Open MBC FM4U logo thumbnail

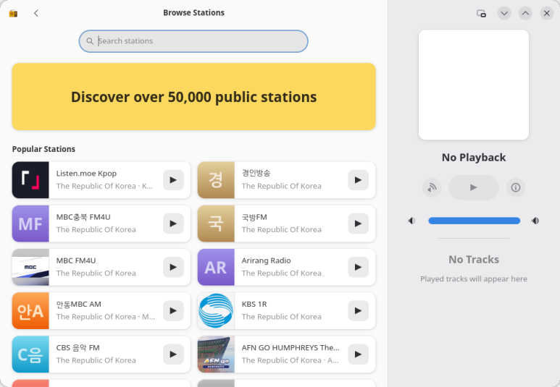(30, 267)
